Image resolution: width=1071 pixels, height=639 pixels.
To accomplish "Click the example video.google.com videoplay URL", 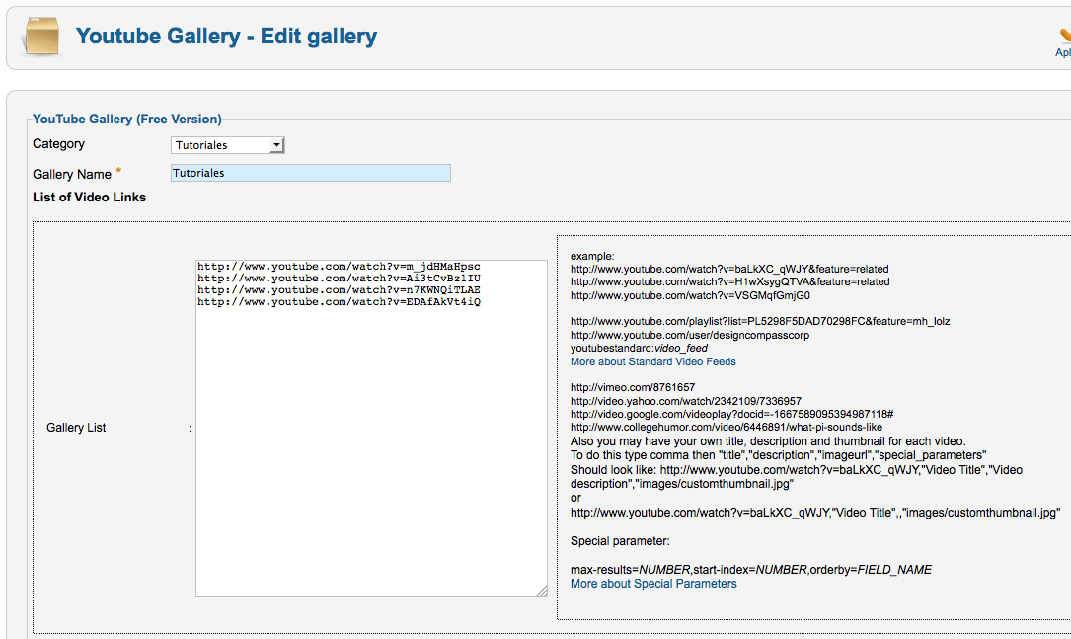I will pyautogui.click(x=732, y=414).
